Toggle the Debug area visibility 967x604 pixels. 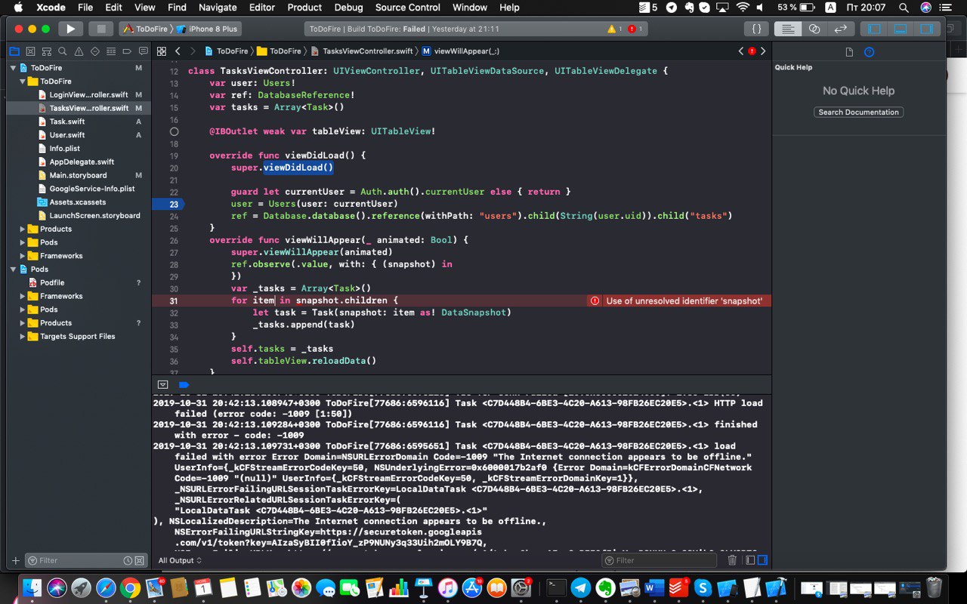900,29
